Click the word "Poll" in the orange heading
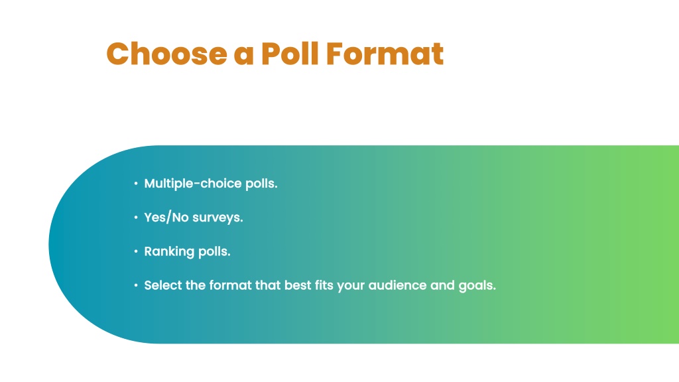 click(290, 54)
